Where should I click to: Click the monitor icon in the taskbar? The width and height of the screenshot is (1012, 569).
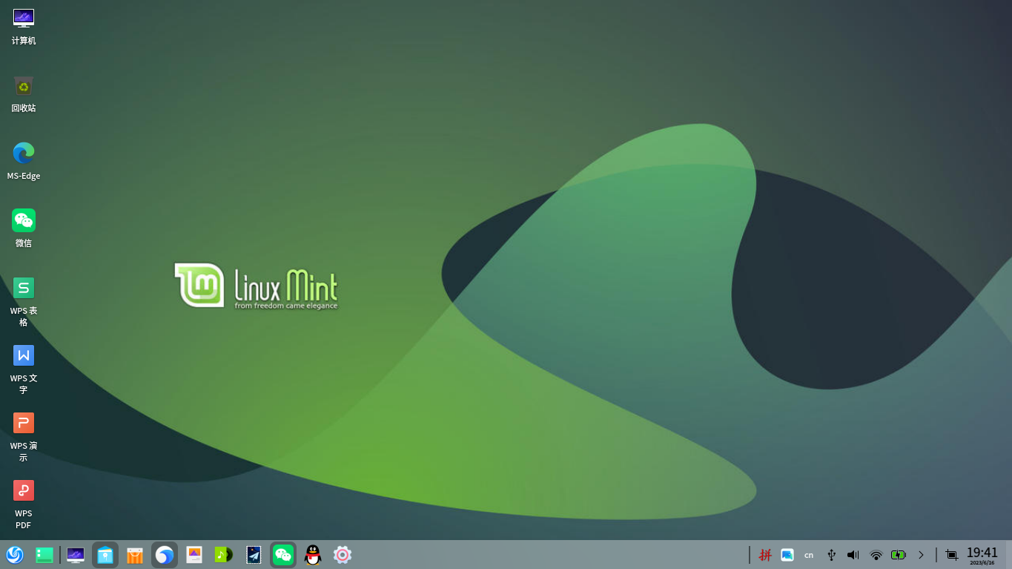[x=76, y=555]
